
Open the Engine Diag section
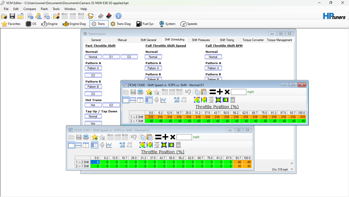74,24
